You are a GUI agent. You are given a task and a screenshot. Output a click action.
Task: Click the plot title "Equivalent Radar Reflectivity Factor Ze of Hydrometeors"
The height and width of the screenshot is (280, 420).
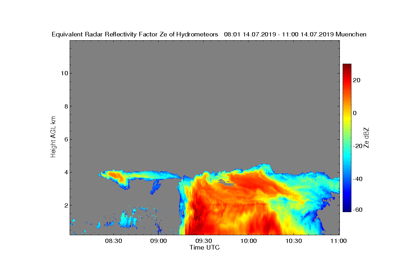pyautogui.click(x=135, y=35)
